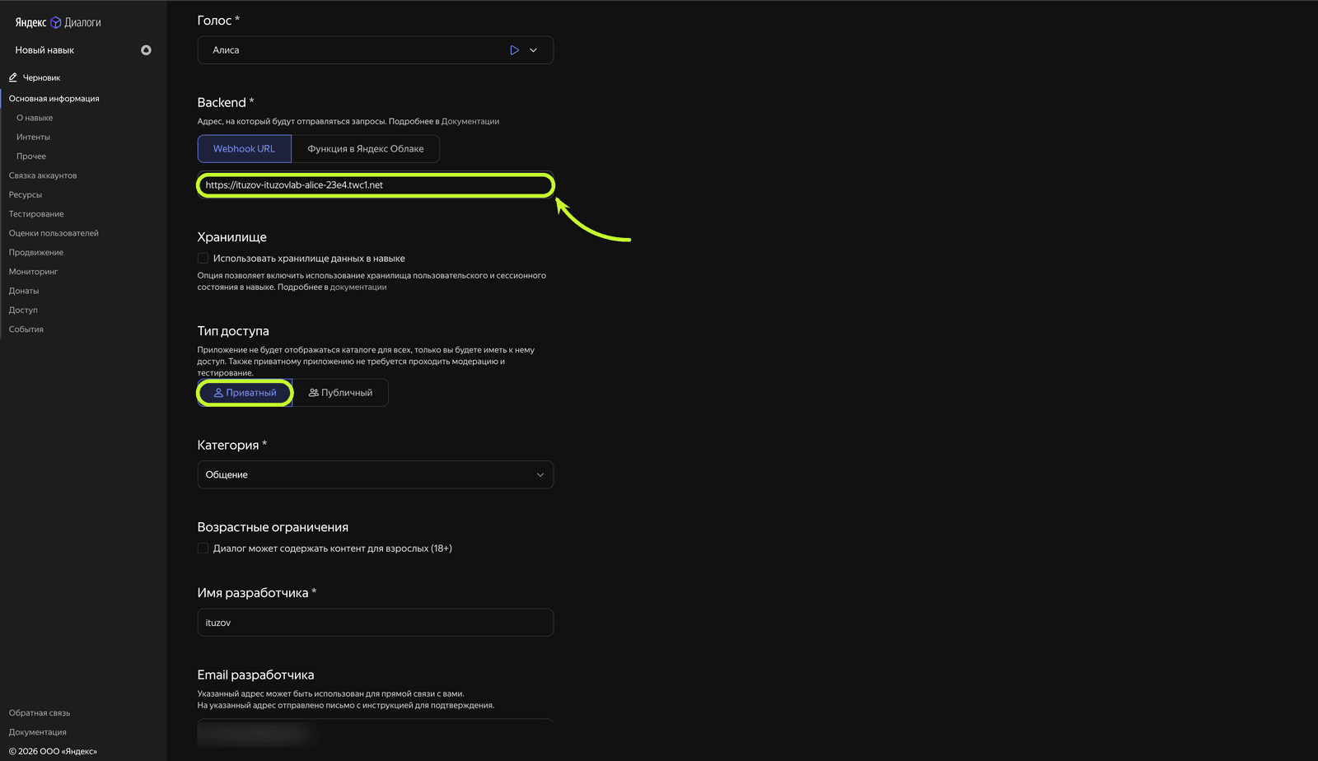The width and height of the screenshot is (1318, 761).
Task: Click the Алиса voice select box
Action: (x=376, y=50)
